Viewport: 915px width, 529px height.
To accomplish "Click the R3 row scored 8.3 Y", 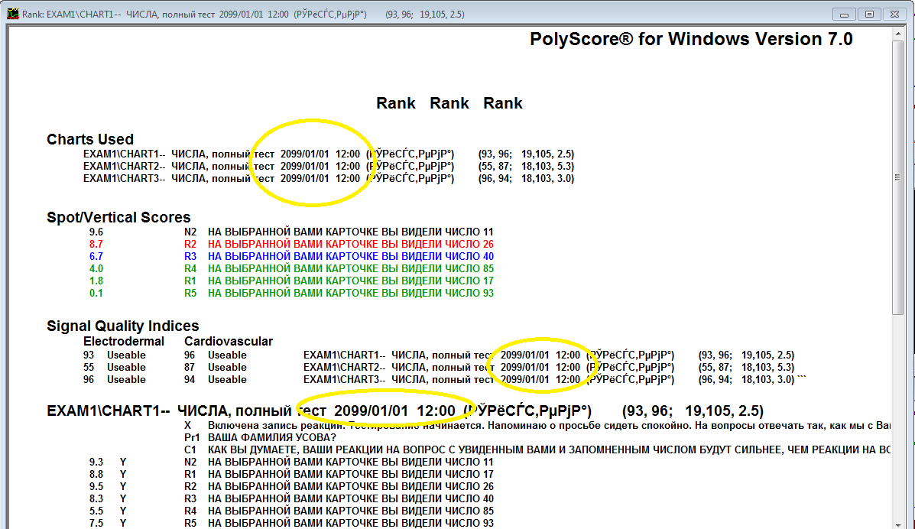I will (291, 499).
